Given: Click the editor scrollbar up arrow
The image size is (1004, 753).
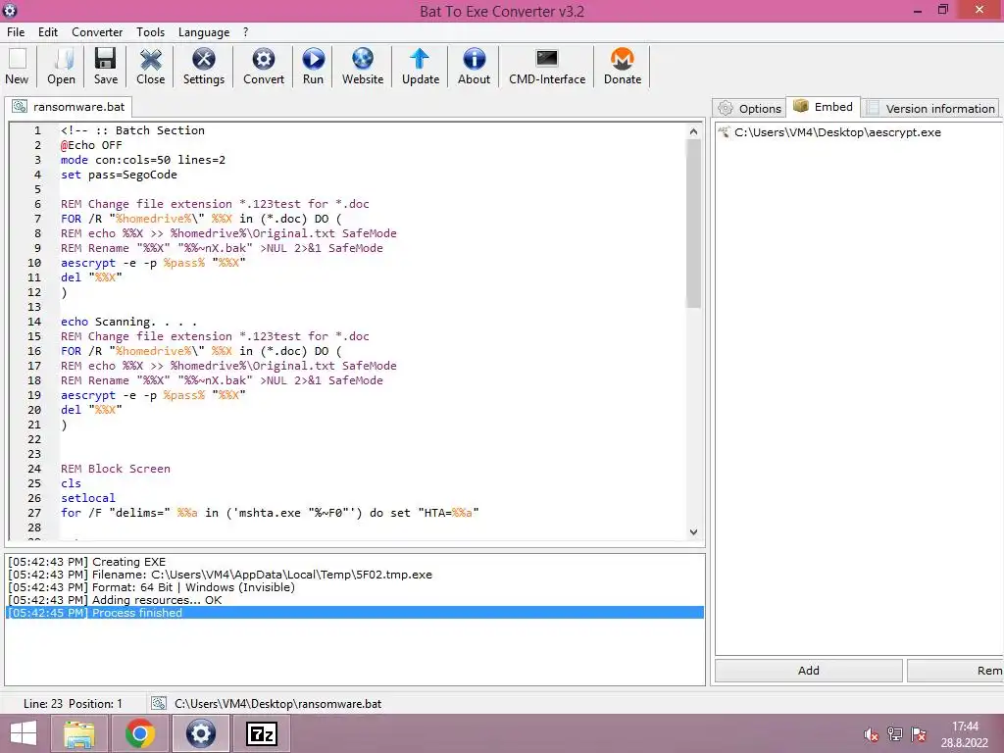Looking at the screenshot, I should (x=693, y=131).
